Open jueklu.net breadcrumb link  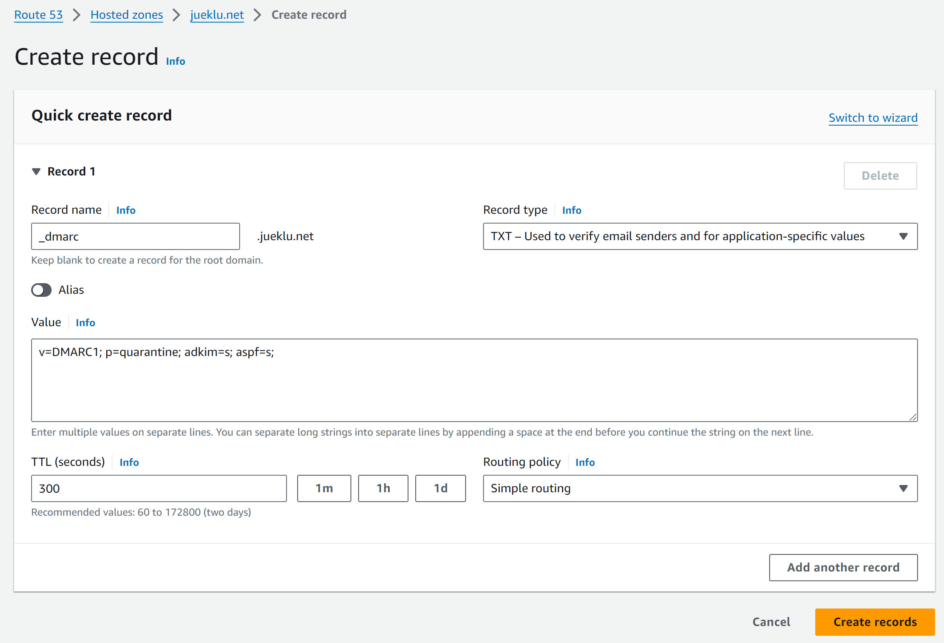[217, 15]
